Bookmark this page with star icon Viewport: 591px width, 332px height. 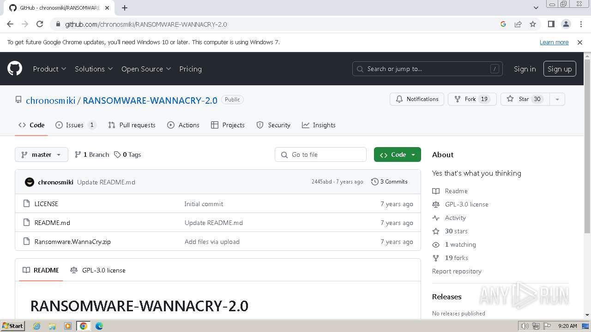click(x=533, y=24)
